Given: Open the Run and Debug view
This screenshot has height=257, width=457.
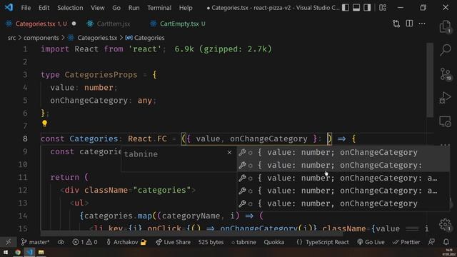Looking at the screenshot, I should pyautogui.click(x=445, y=98).
